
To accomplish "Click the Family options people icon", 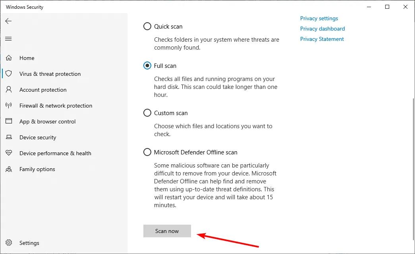I will click(x=9, y=169).
